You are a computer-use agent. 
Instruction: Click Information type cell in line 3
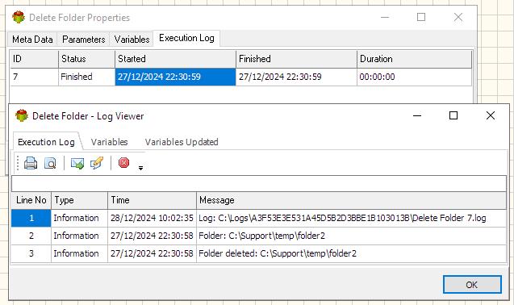(x=79, y=253)
